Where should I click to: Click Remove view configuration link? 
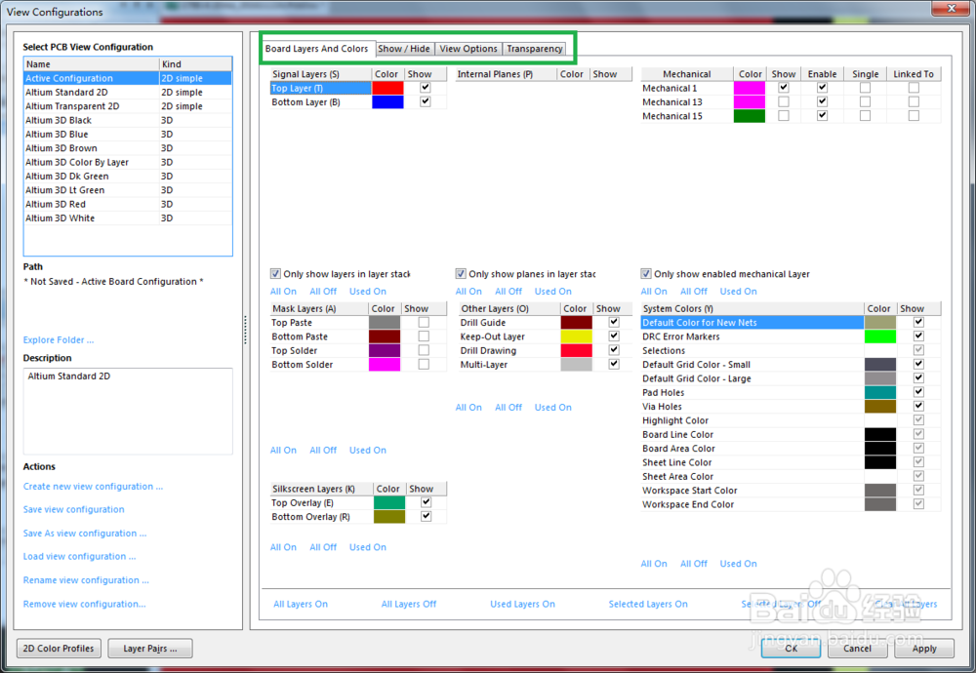(84, 604)
